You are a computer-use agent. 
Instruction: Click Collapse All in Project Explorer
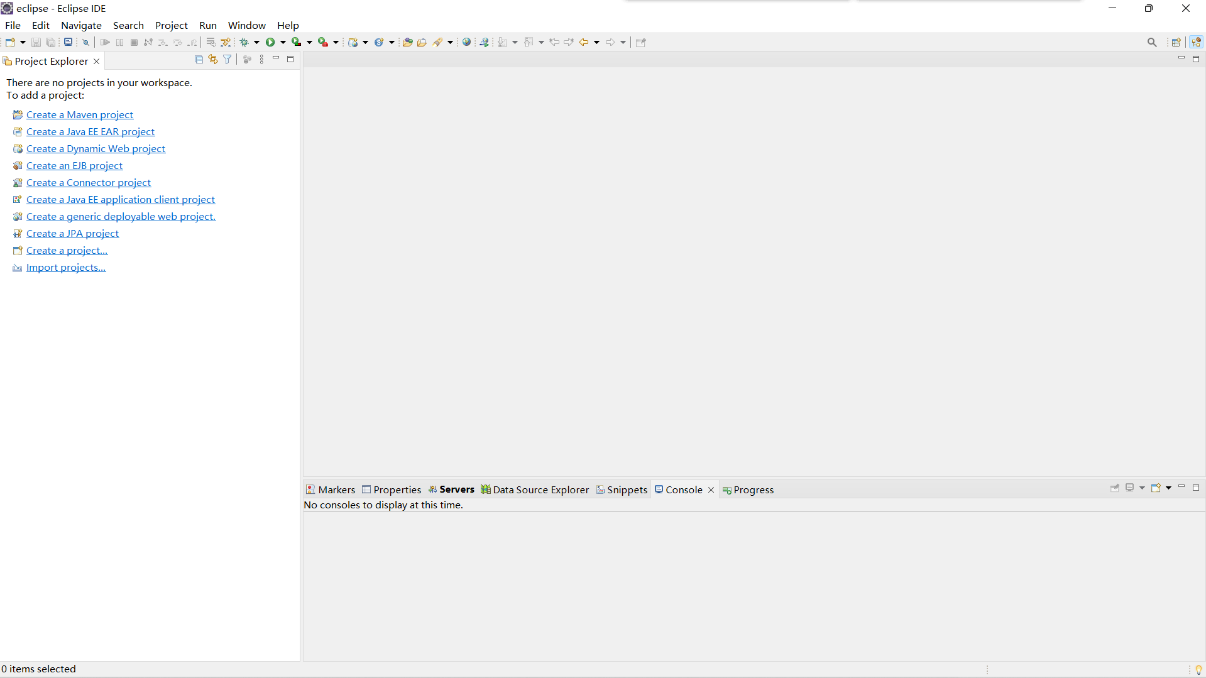pos(199,59)
